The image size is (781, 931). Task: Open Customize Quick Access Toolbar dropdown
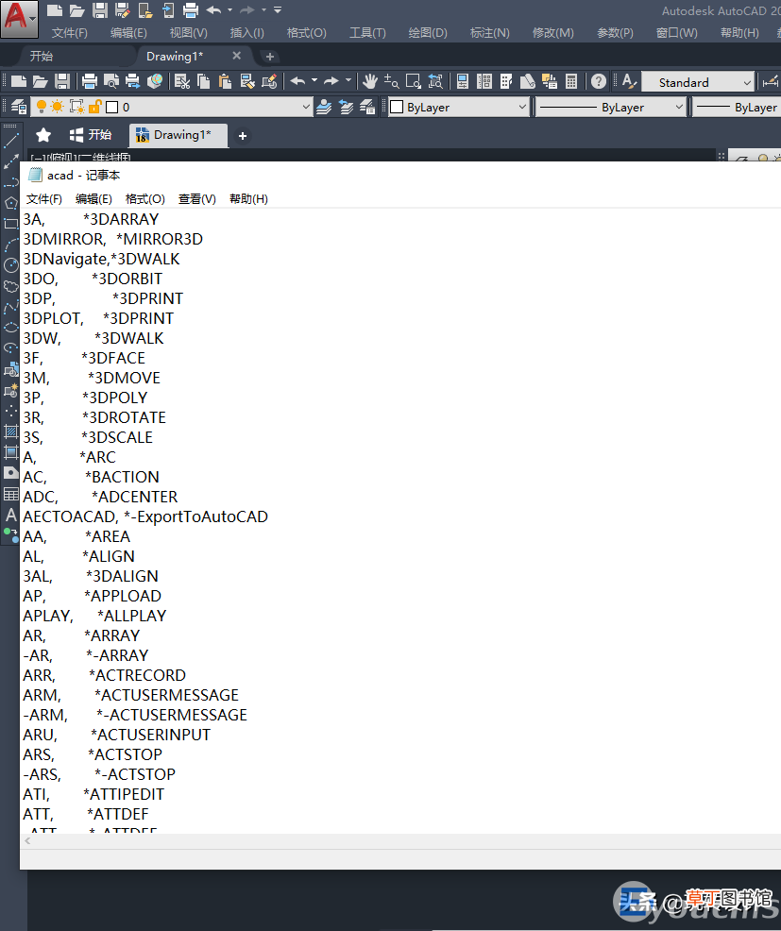click(x=278, y=10)
